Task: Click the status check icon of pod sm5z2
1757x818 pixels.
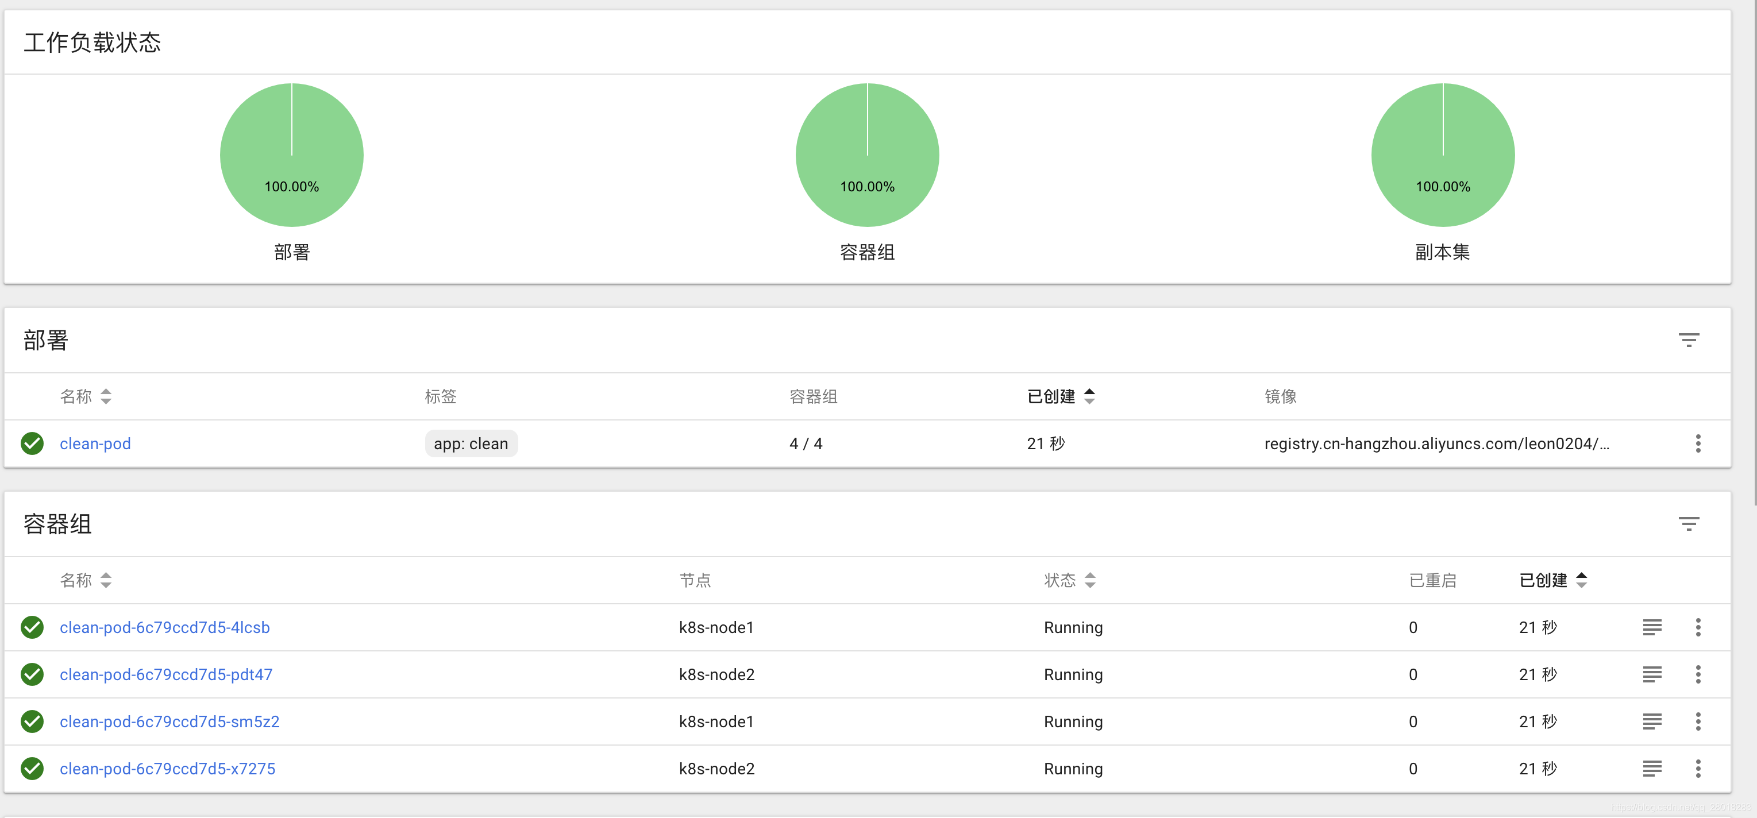Action: click(x=32, y=721)
